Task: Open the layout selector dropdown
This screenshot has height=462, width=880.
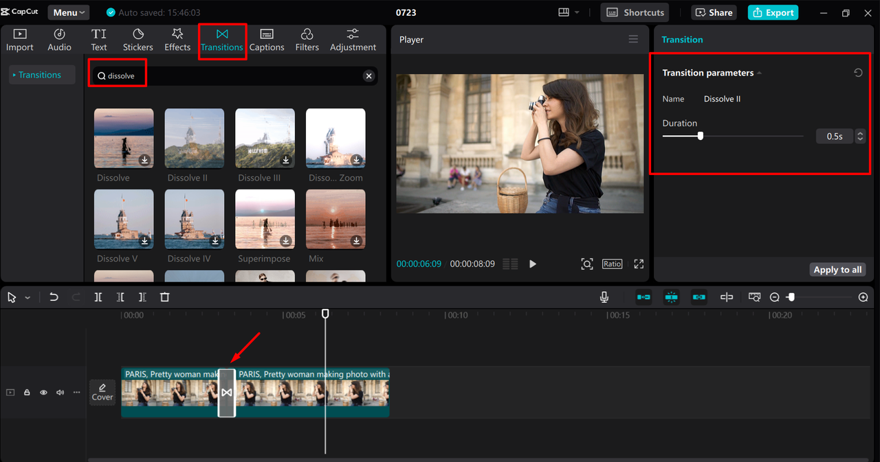Action: pos(569,12)
